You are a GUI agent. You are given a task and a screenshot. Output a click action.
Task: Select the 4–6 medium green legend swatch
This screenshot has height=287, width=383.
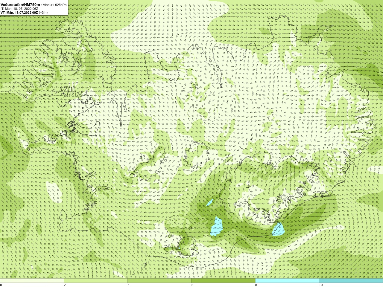159,281
